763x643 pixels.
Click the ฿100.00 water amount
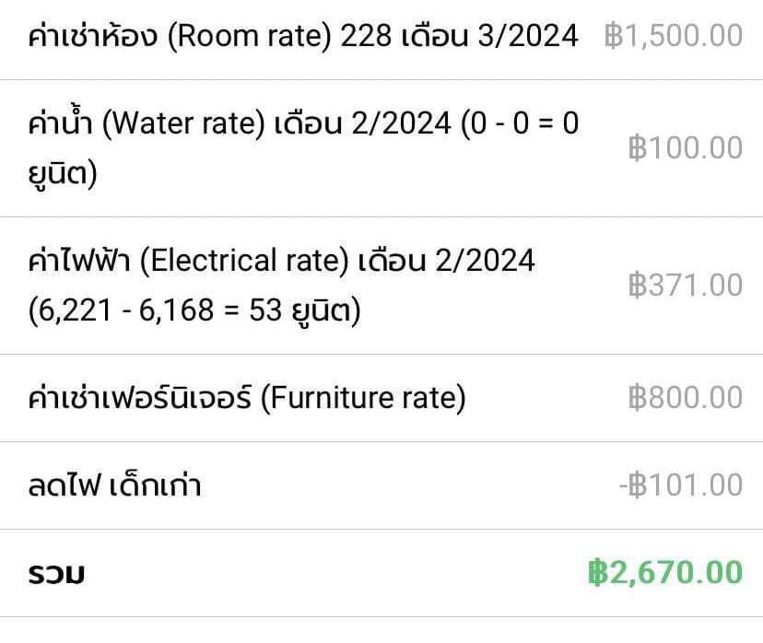(686, 148)
